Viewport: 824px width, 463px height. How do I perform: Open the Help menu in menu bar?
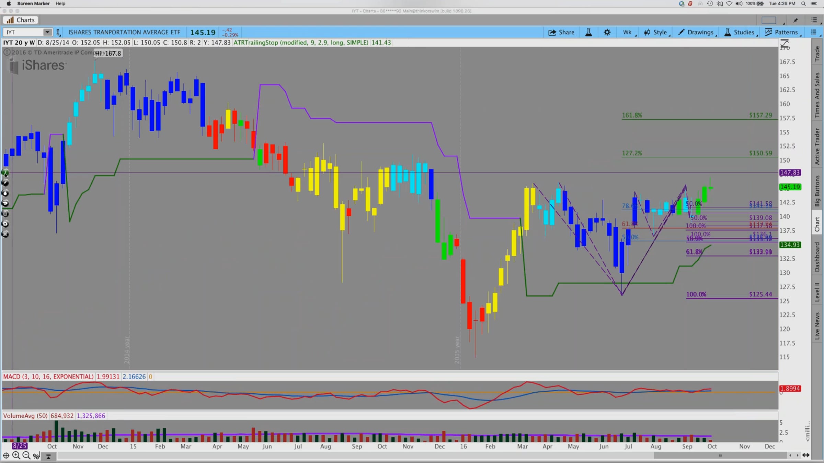[60, 3]
